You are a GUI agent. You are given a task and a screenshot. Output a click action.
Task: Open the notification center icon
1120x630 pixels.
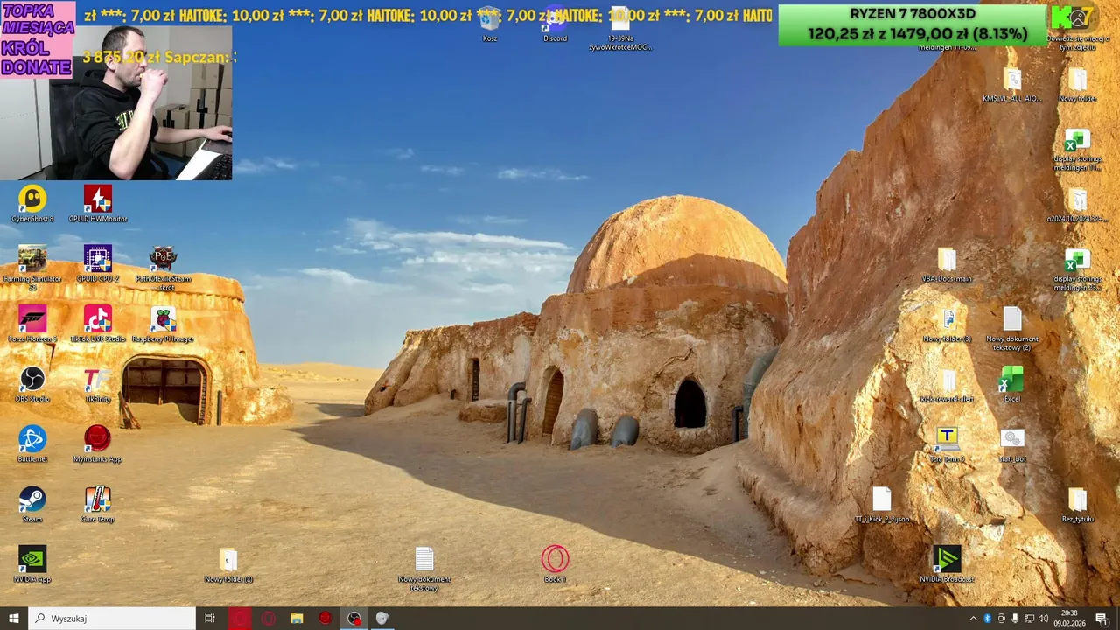click(x=1102, y=619)
